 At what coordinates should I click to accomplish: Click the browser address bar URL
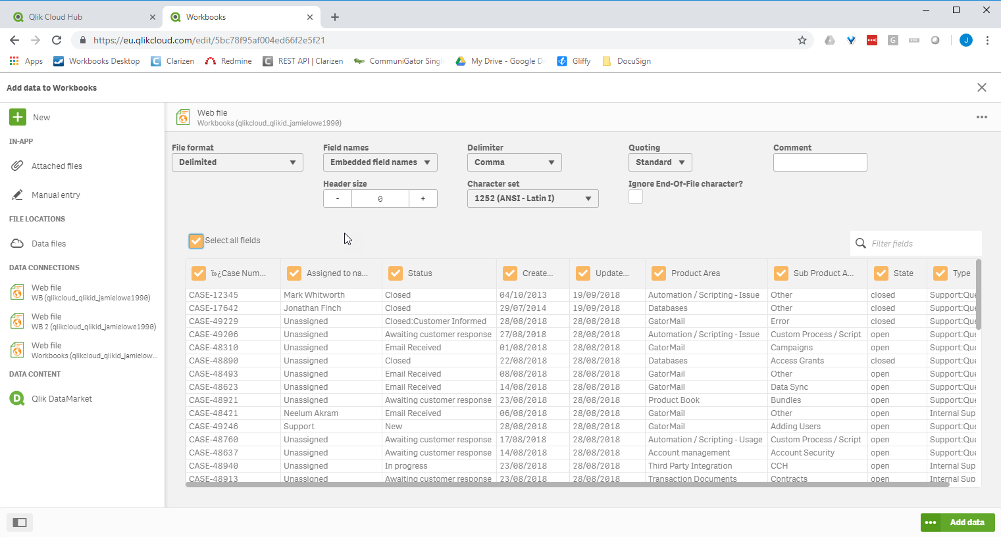(x=209, y=40)
